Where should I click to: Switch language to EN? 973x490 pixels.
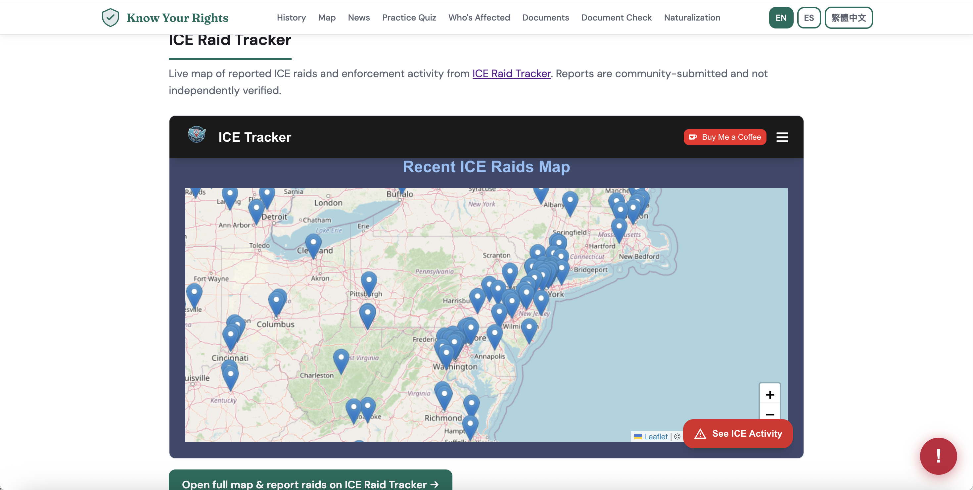[x=781, y=18]
